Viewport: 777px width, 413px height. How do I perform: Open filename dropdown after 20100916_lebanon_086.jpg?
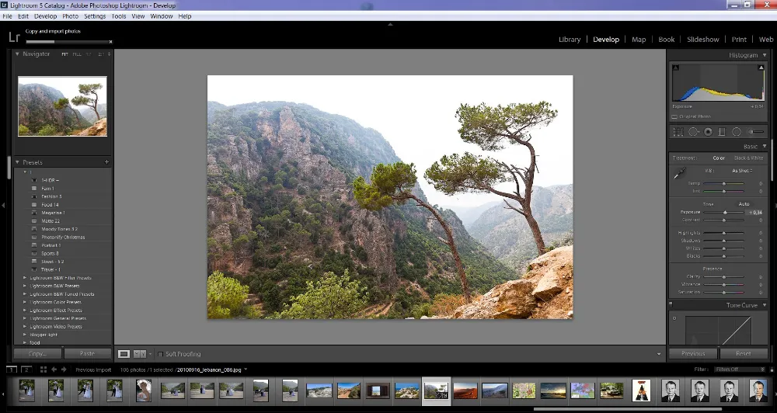[x=246, y=370]
